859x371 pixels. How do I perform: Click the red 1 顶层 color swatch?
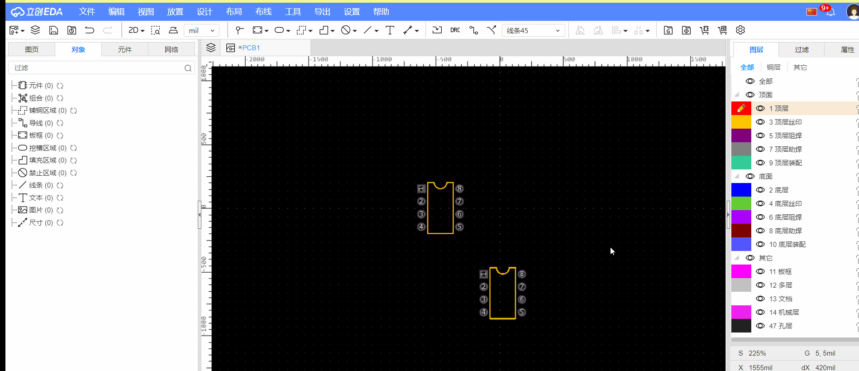(741, 108)
